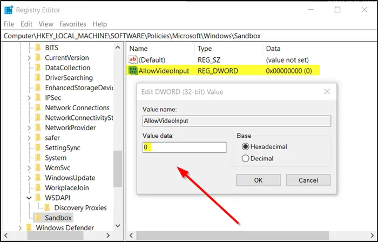Click the 'REG_SZ' type cell
The width and height of the screenshot is (378, 242).
coord(209,60)
